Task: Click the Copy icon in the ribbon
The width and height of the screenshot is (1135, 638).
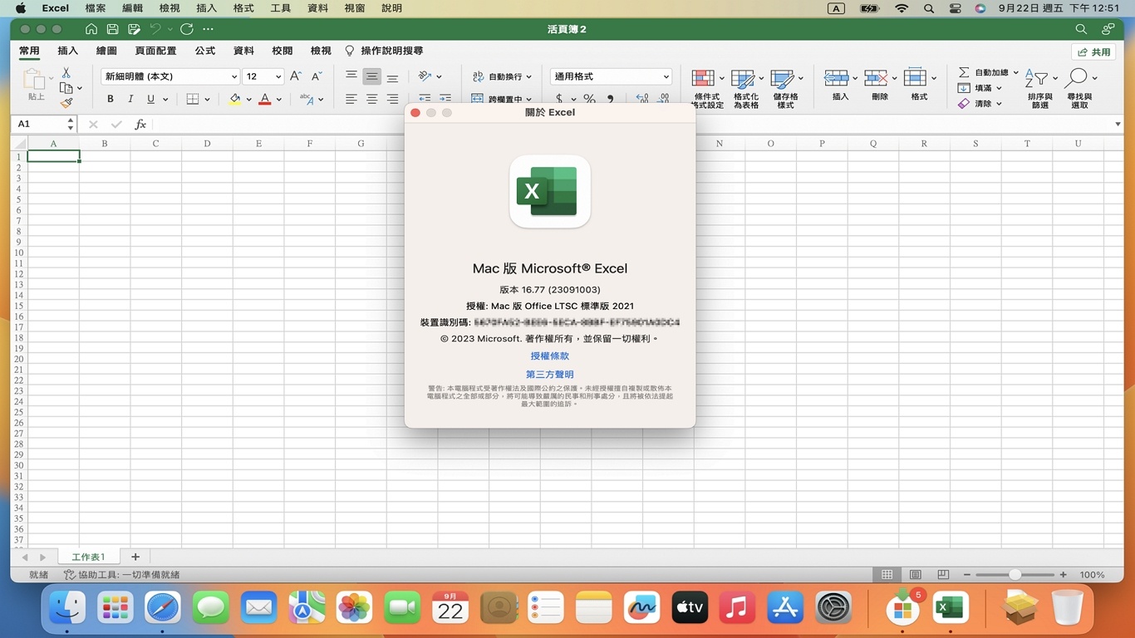Action: pos(66,88)
